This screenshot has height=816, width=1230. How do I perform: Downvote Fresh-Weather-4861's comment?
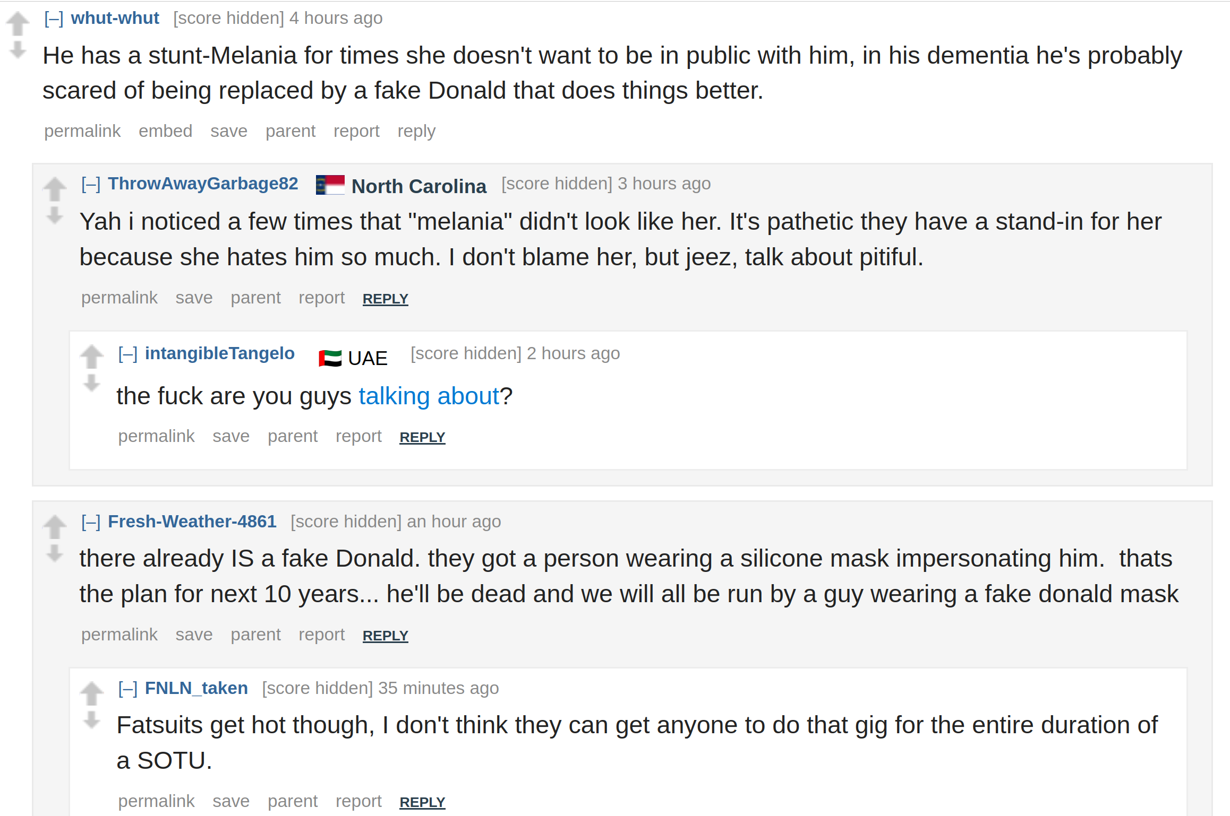(55, 553)
